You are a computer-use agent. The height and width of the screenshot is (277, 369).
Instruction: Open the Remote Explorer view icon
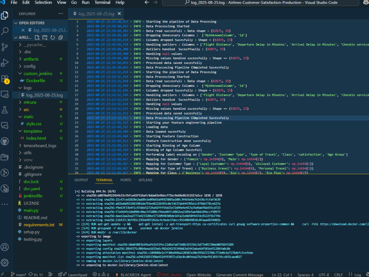click(5, 94)
